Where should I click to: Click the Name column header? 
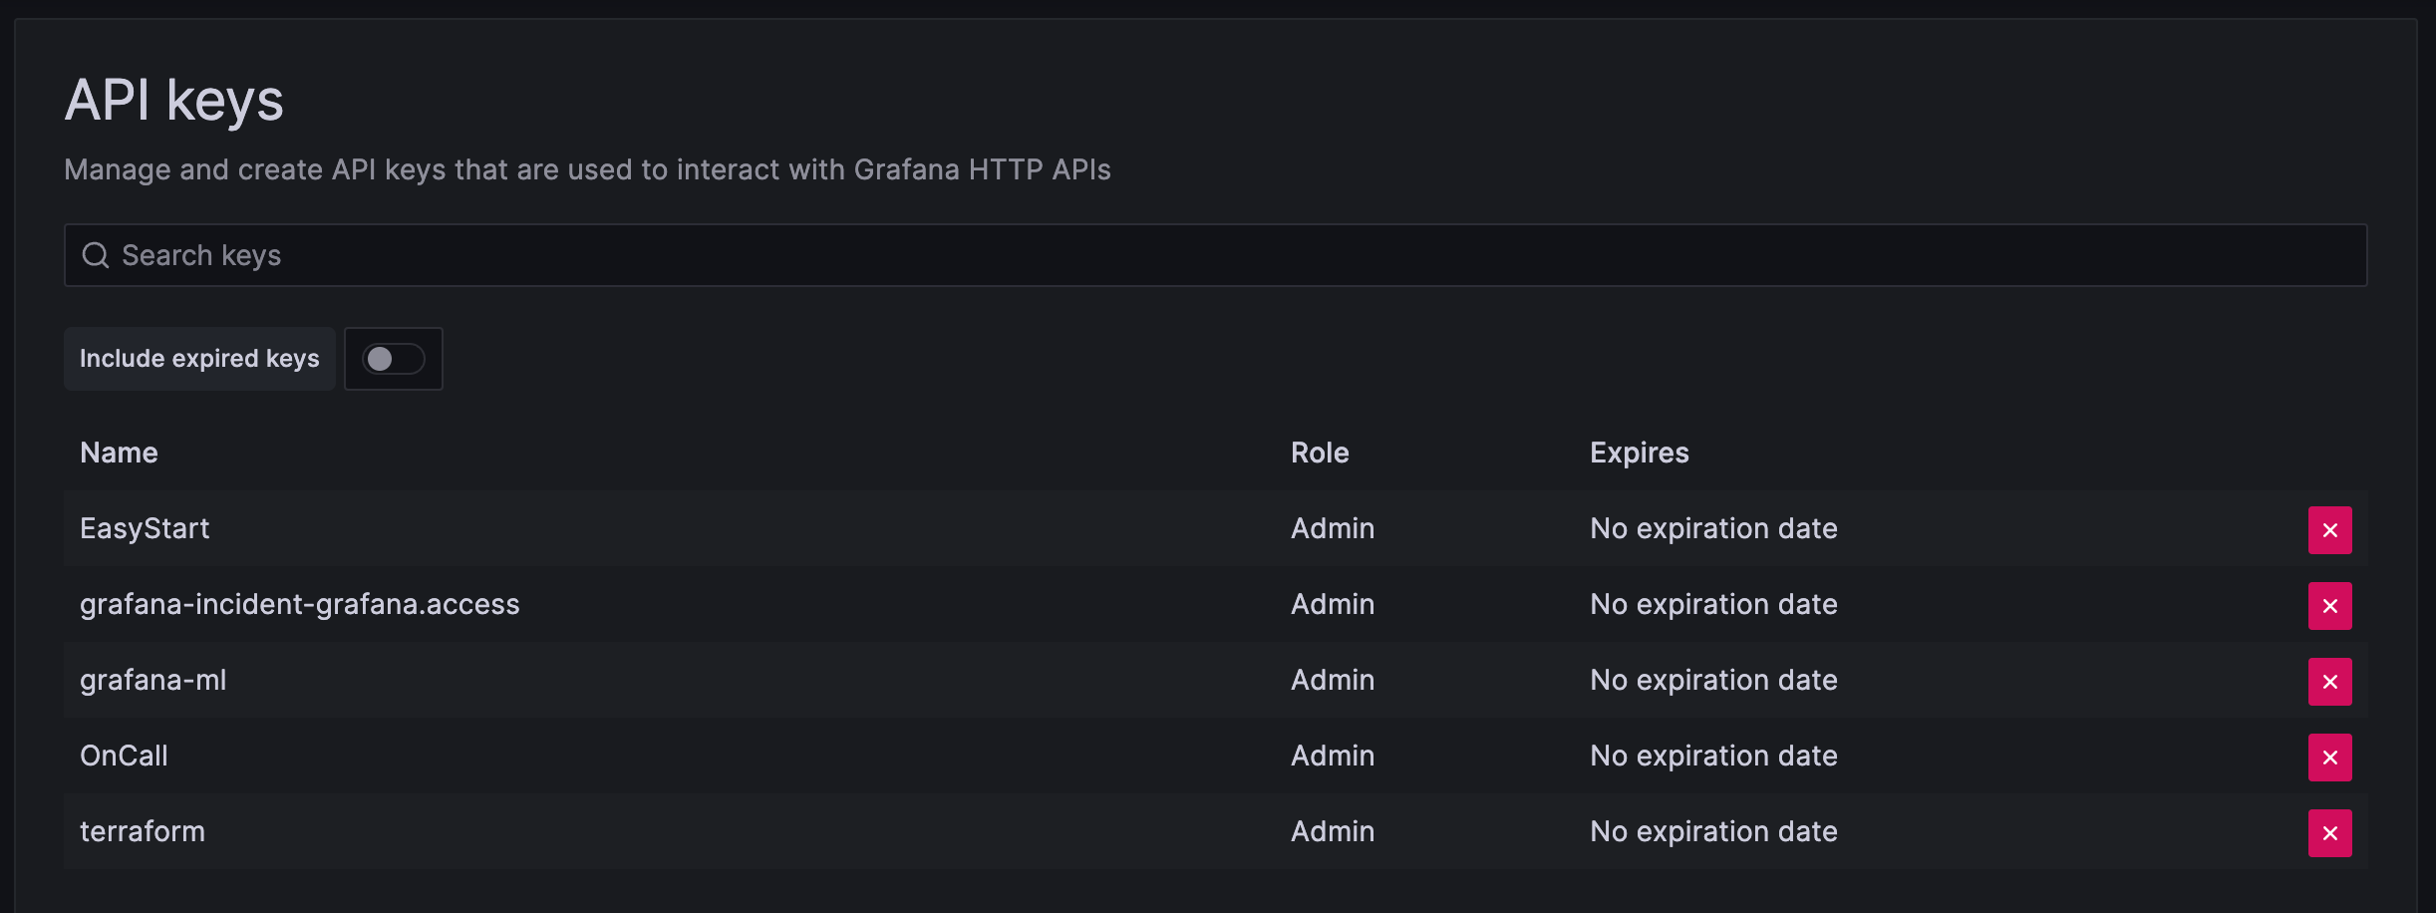119,453
